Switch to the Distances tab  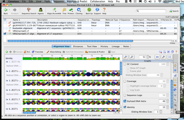[78, 46]
